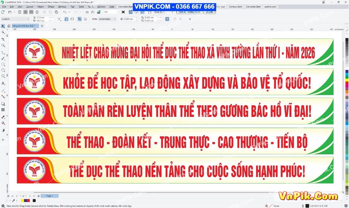The image size is (349, 208).
Task: Select the Polygon tool
Action: (x=3, y=76)
